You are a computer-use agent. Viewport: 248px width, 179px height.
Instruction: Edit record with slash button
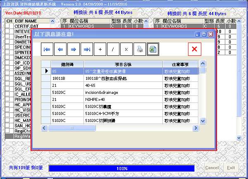(x=113, y=49)
